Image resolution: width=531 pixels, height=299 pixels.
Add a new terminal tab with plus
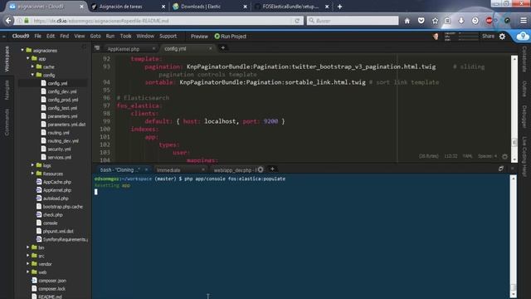tap(272, 169)
